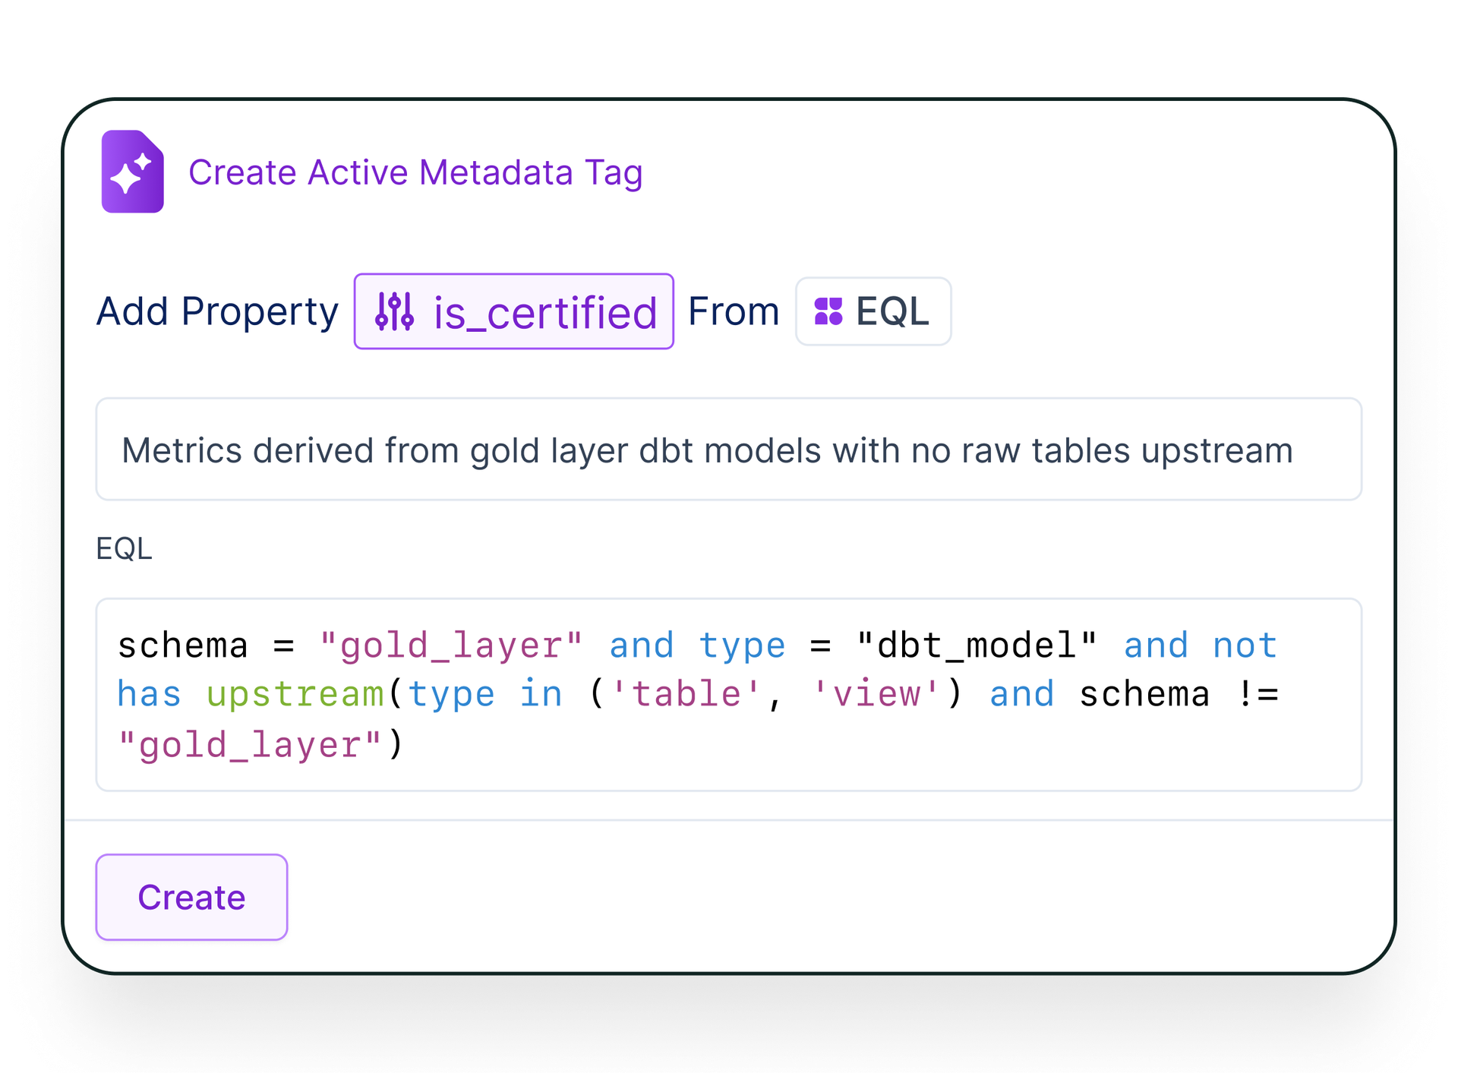Click the "dbt_model" string in the query

(x=977, y=646)
